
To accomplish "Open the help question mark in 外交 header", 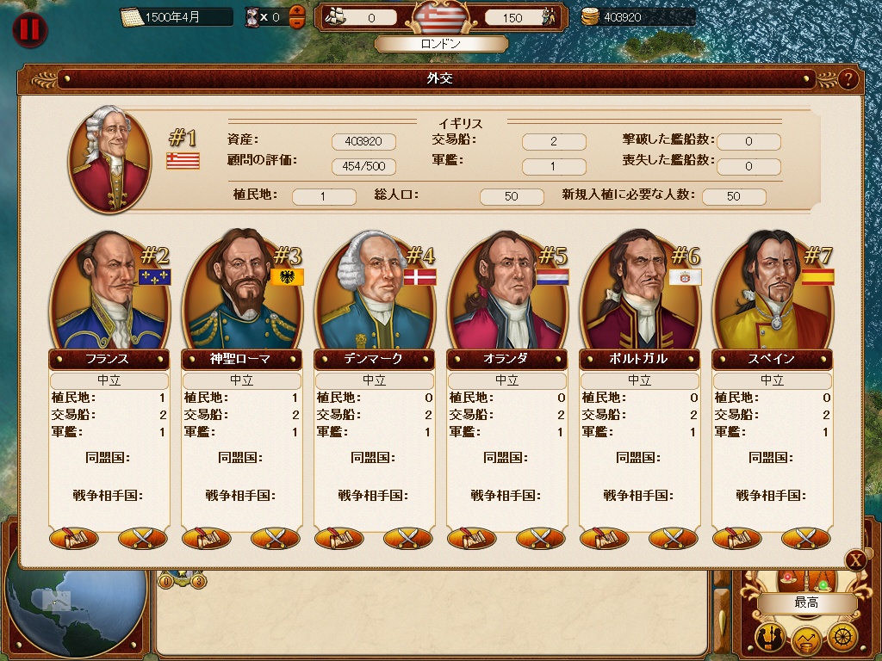I will pyautogui.click(x=848, y=78).
